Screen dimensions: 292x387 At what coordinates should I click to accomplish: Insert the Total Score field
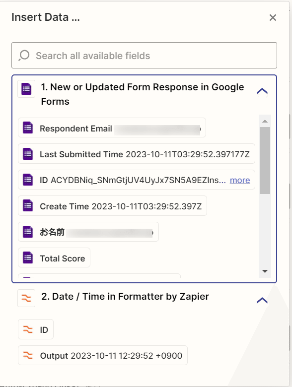pyautogui.click(x=54, y=258)
